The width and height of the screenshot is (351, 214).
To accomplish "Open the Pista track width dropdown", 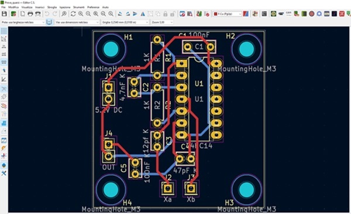I will click(23, 22).
